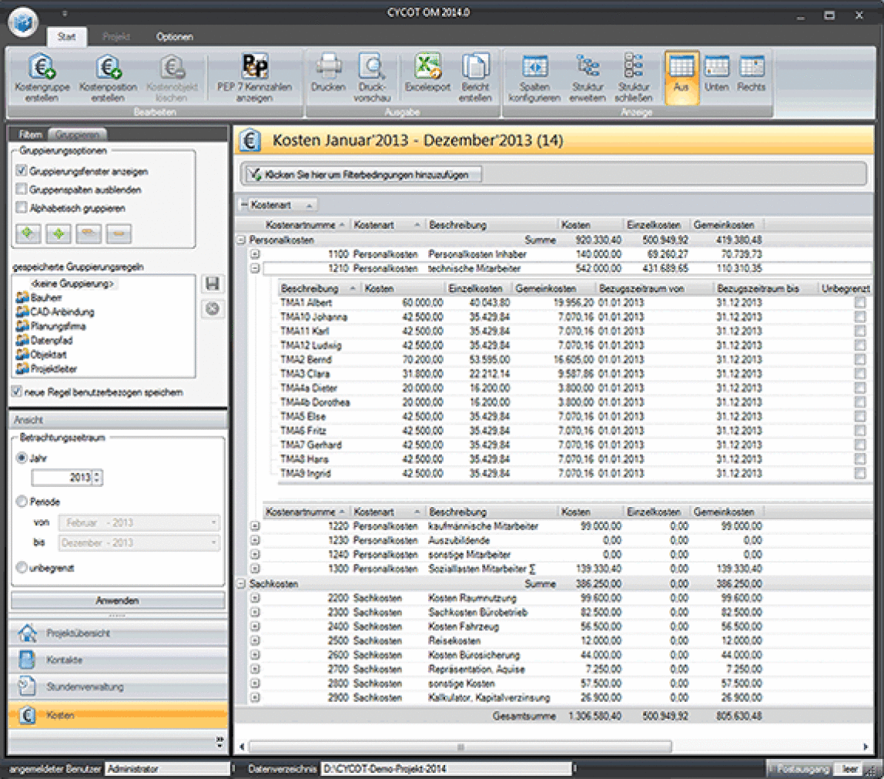Image resolution: width=884 pixels, height=779 pixels.
Task: Expand row 1220 kaufmännische Mitarbeiter
Action: [x=256, y=525]
